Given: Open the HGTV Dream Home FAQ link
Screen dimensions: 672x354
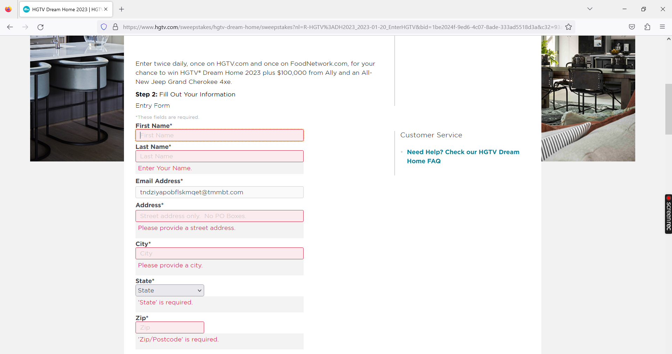Looking at the screenshot, I should pos(463,157).
